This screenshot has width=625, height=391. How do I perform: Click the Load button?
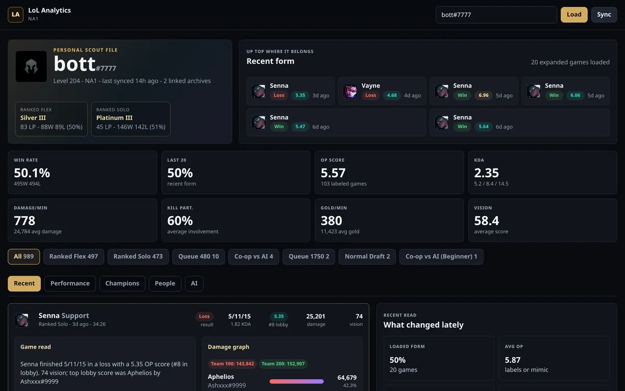pos(574,15)
